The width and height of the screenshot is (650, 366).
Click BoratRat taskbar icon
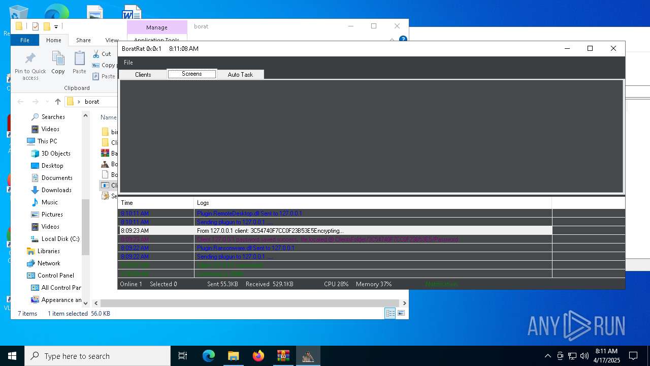pos(308,356)
